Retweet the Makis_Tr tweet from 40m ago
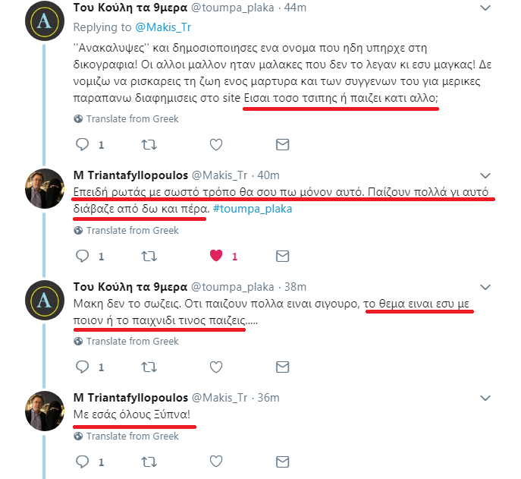The width and height of the screenshot is (521, 479). click(149, 256)
